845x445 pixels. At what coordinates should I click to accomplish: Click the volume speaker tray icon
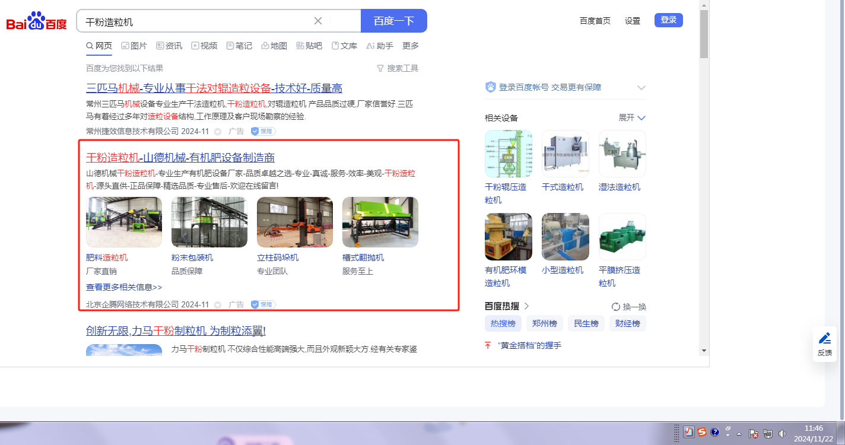click(x=782, y=433)
